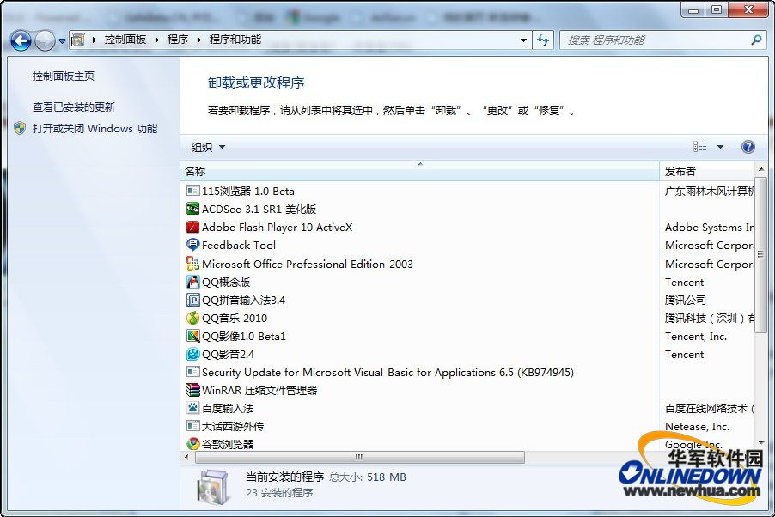Click the 115浏览器 program icon
Screen dimensions: 775x517
pyautogui.click(x=192, y=191)
